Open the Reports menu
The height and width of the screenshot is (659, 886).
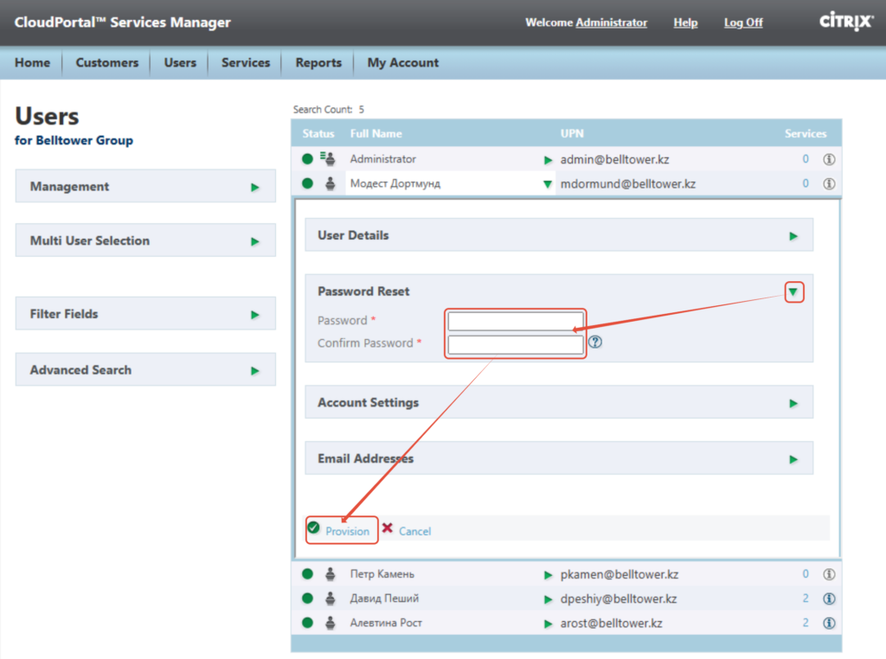(x=318, y=62)
